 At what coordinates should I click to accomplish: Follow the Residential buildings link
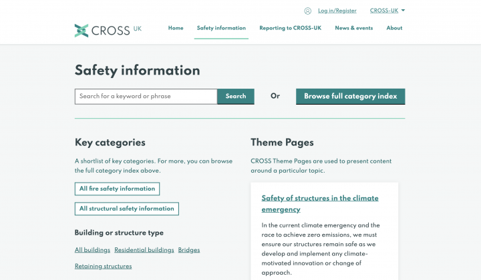click(x=144, y=250)
